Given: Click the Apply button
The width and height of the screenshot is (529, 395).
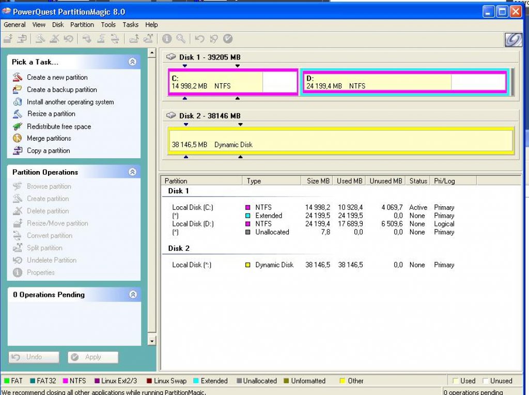Looking at the screenshot, I should (x=93, y=357).
